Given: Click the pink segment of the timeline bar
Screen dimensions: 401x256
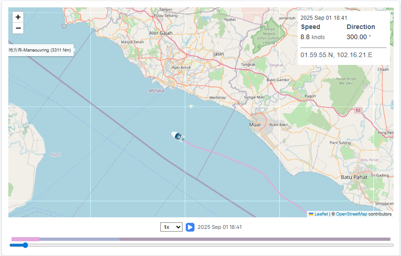Looking at the screenshot, I should coord(25,239).
